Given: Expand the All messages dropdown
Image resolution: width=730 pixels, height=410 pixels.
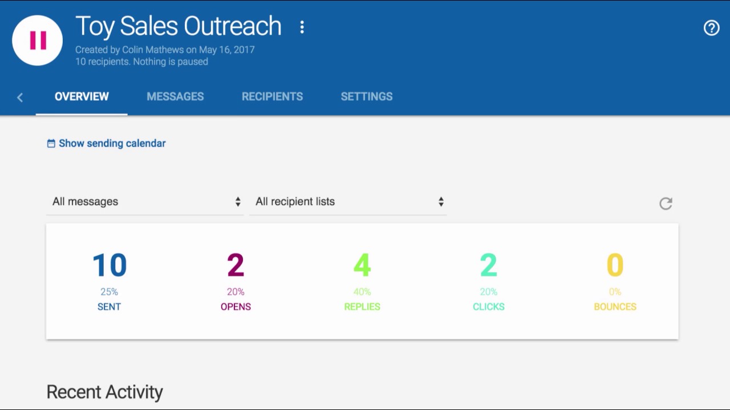Looking at the screenshot, I should pos(145,202).
